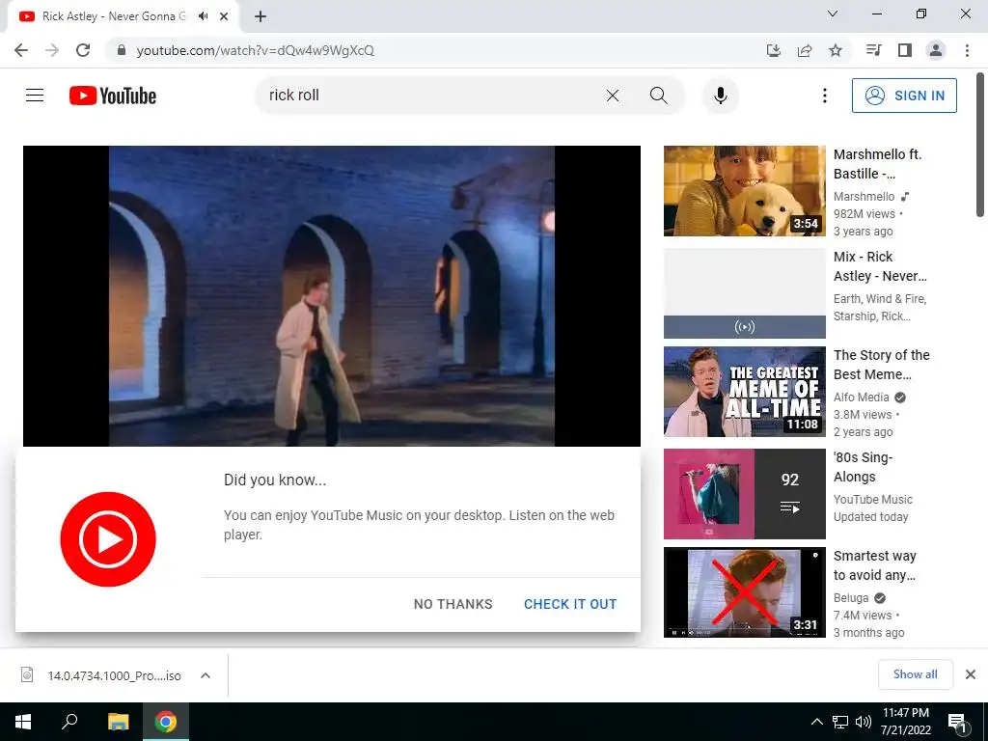Start voice search with the microphone icon
Viewport: 988px width, 741px height.
pos(720,96)
